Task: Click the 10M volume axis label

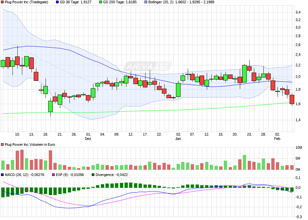Action: pos(299,147)
